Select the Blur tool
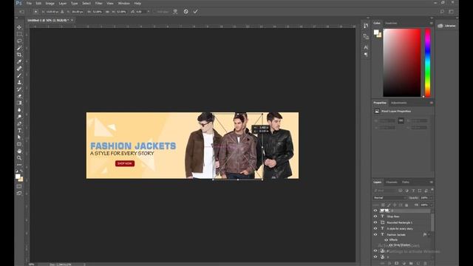 19,110
